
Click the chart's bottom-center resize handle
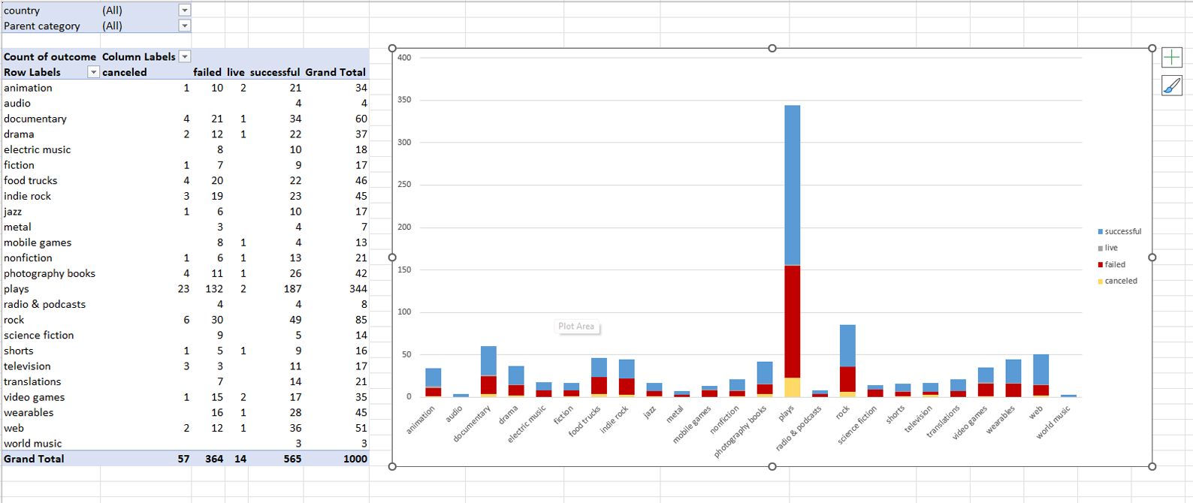(772, 466)
